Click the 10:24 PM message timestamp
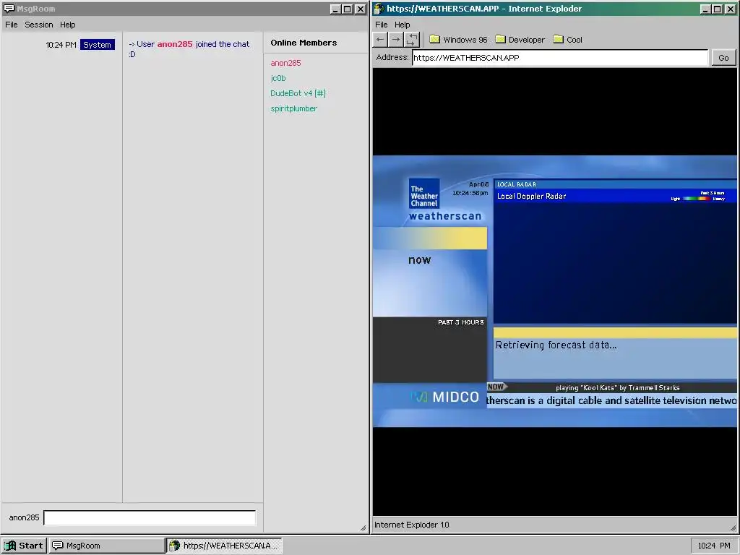 click(61, 45)
